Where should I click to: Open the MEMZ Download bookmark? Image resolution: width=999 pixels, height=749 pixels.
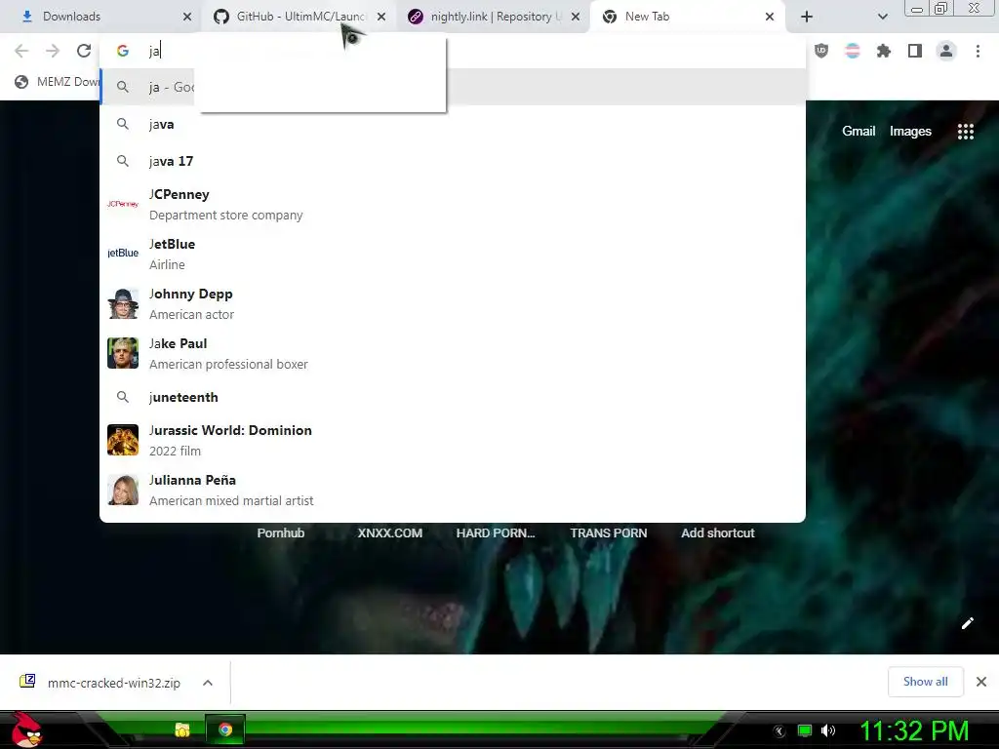(58, 82)
